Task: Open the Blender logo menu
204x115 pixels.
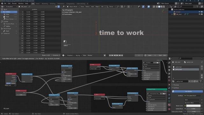Action: (x=2, y=4)
